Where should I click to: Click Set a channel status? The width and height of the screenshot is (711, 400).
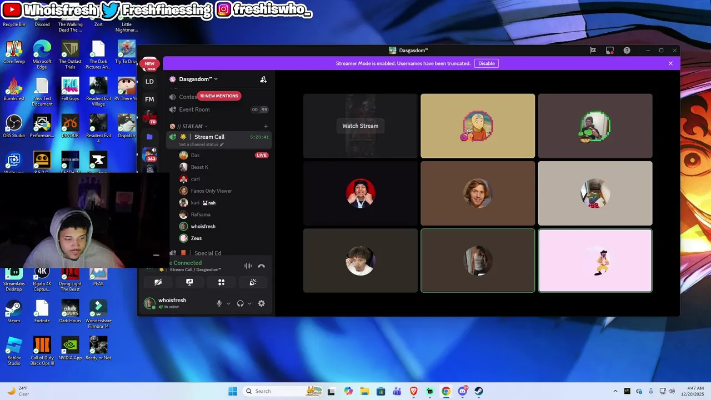pos(201,144)
